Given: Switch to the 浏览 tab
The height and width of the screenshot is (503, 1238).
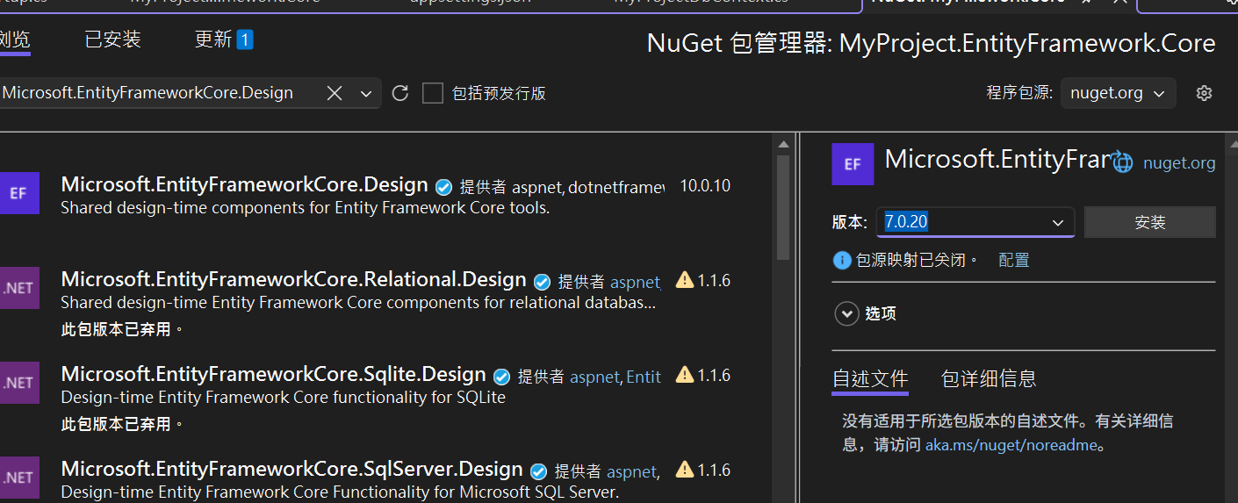Looking at the screenshot, I should click(15, 40).
